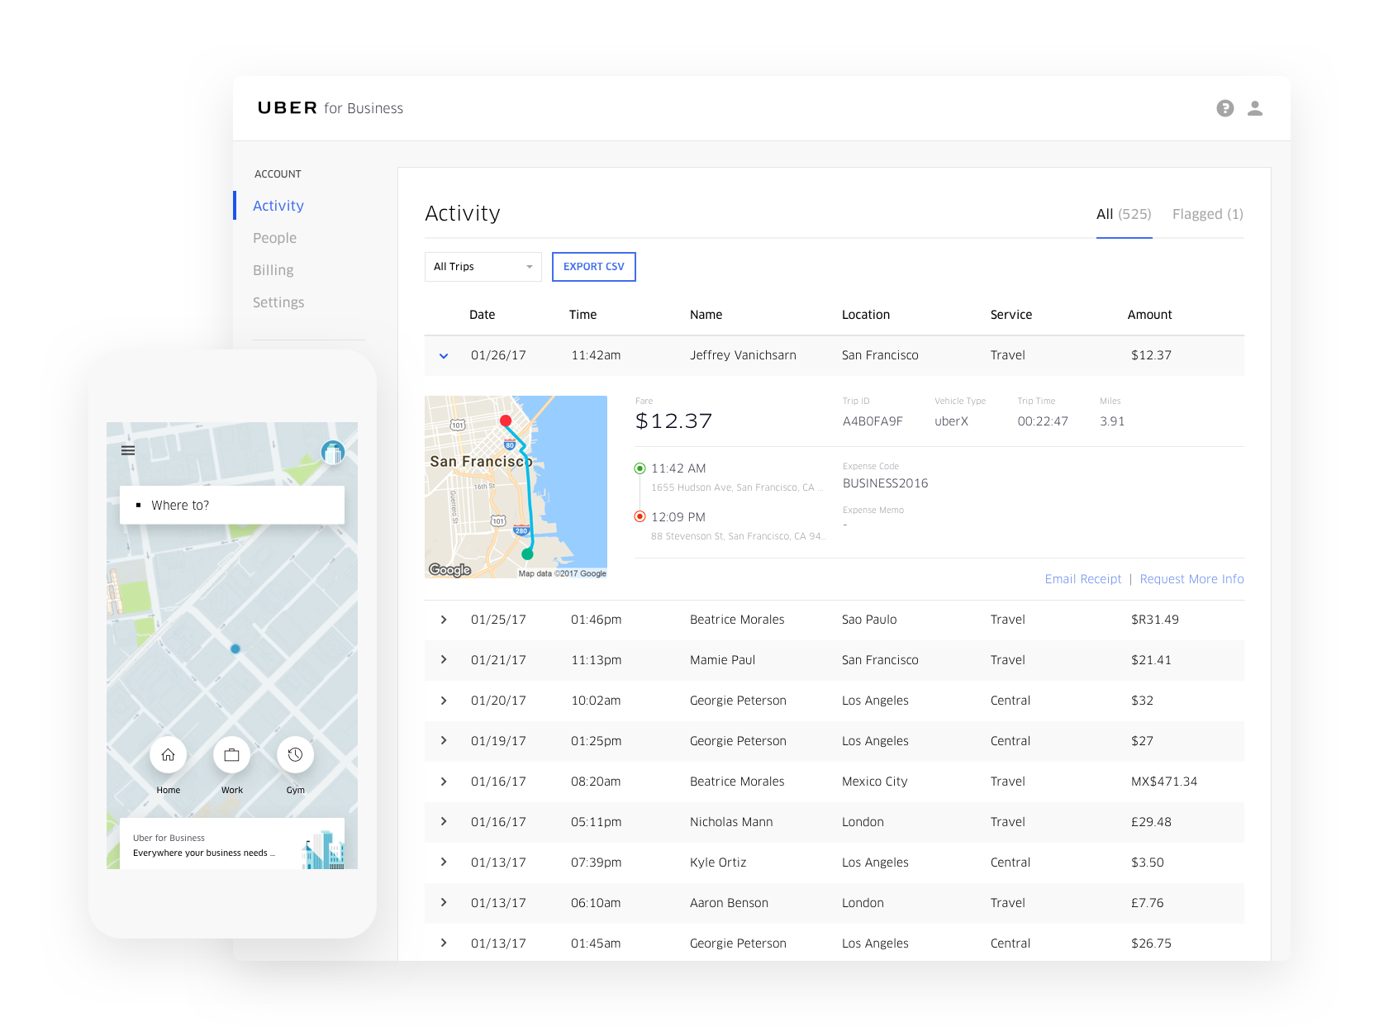Viewport: 1379px width, 1036px height.
Task: Select the Gym shortcut in the app
Action: 295,754
